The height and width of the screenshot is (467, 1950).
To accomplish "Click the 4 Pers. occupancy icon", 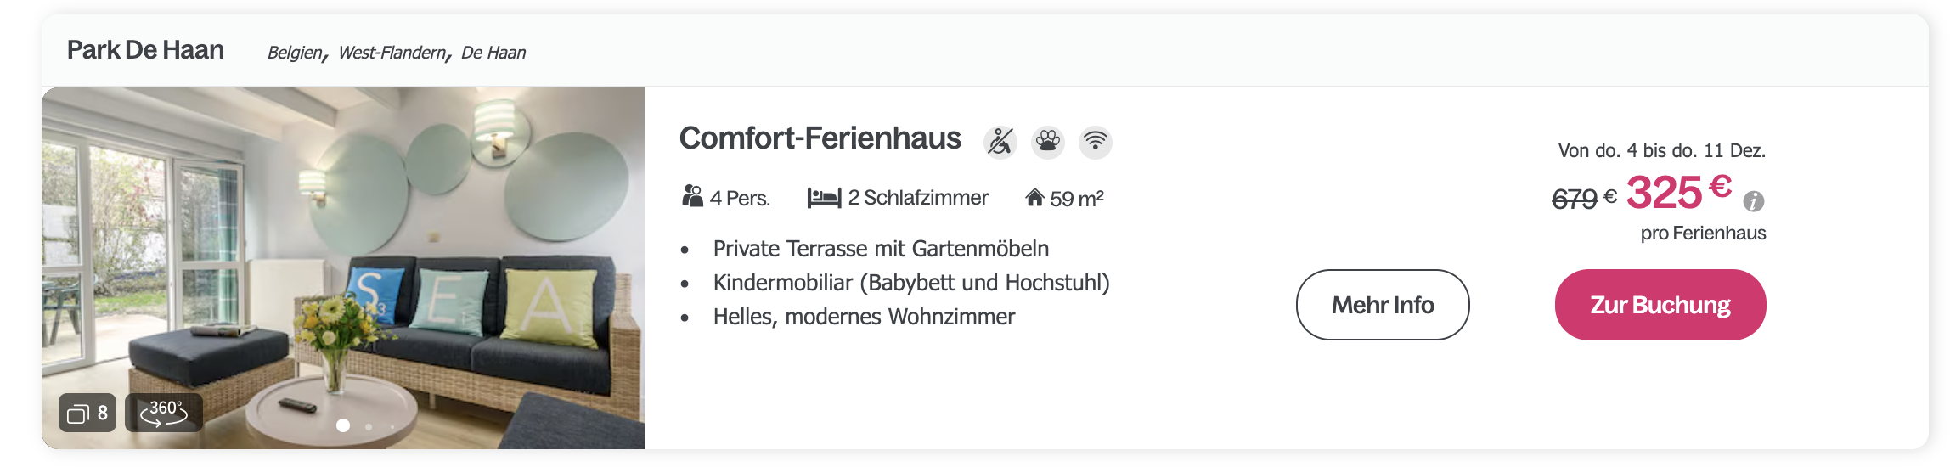I will (x=692, y=197).
